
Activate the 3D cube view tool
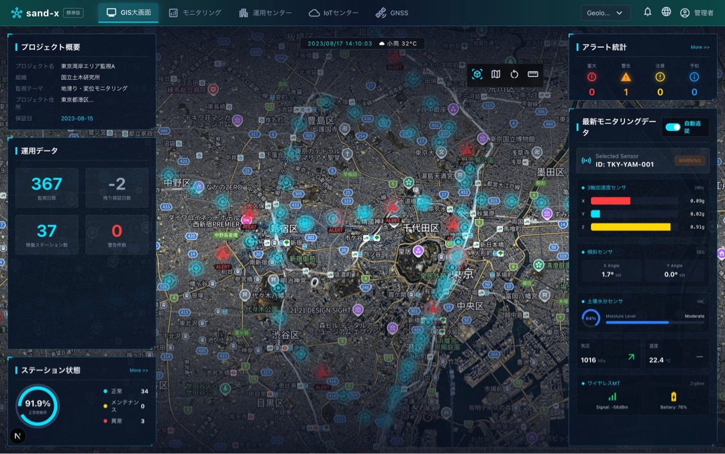point(477,74)
